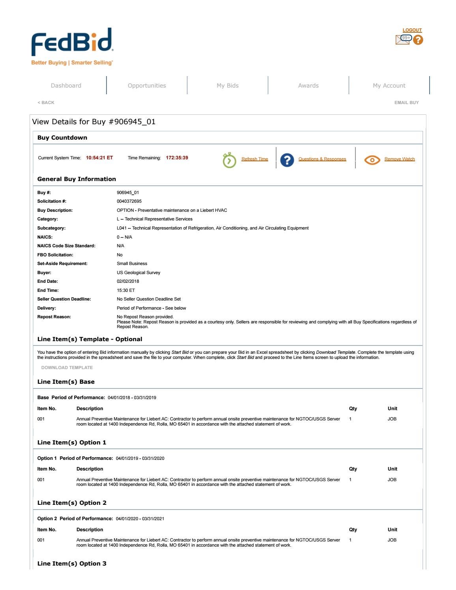Click the orange help question mark icon
The width and height of the screenshot is (456, 590).
click(418, 40)
